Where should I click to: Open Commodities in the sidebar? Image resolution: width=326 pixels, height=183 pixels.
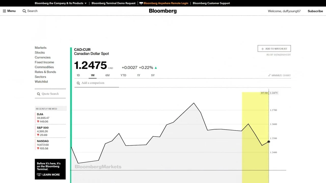44,67
